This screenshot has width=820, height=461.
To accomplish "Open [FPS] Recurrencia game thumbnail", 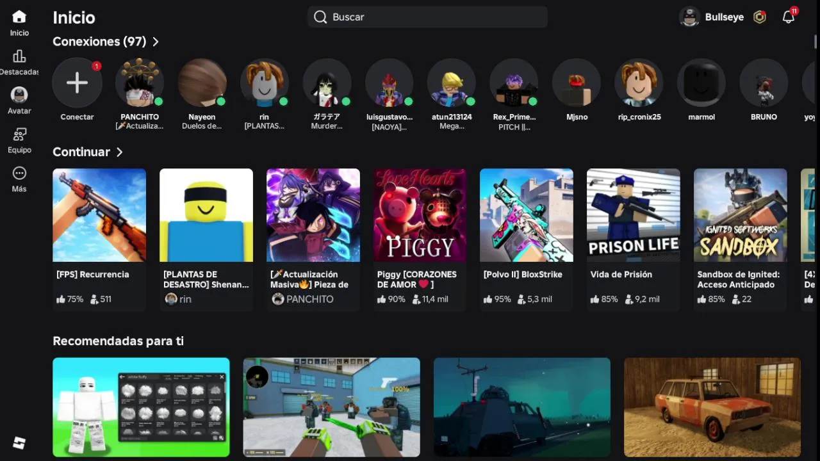I will (99, 215).
